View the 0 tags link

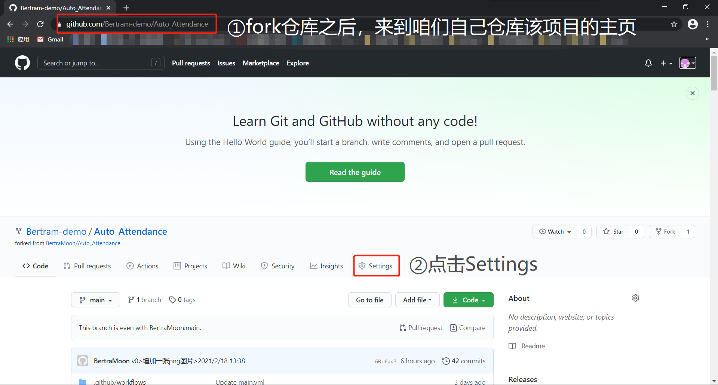pyautogui.click(x=182, y=300)
